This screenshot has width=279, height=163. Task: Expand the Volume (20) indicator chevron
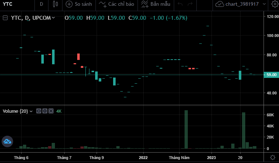point(31,111)
